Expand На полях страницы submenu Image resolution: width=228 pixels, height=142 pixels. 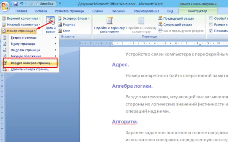30,50
